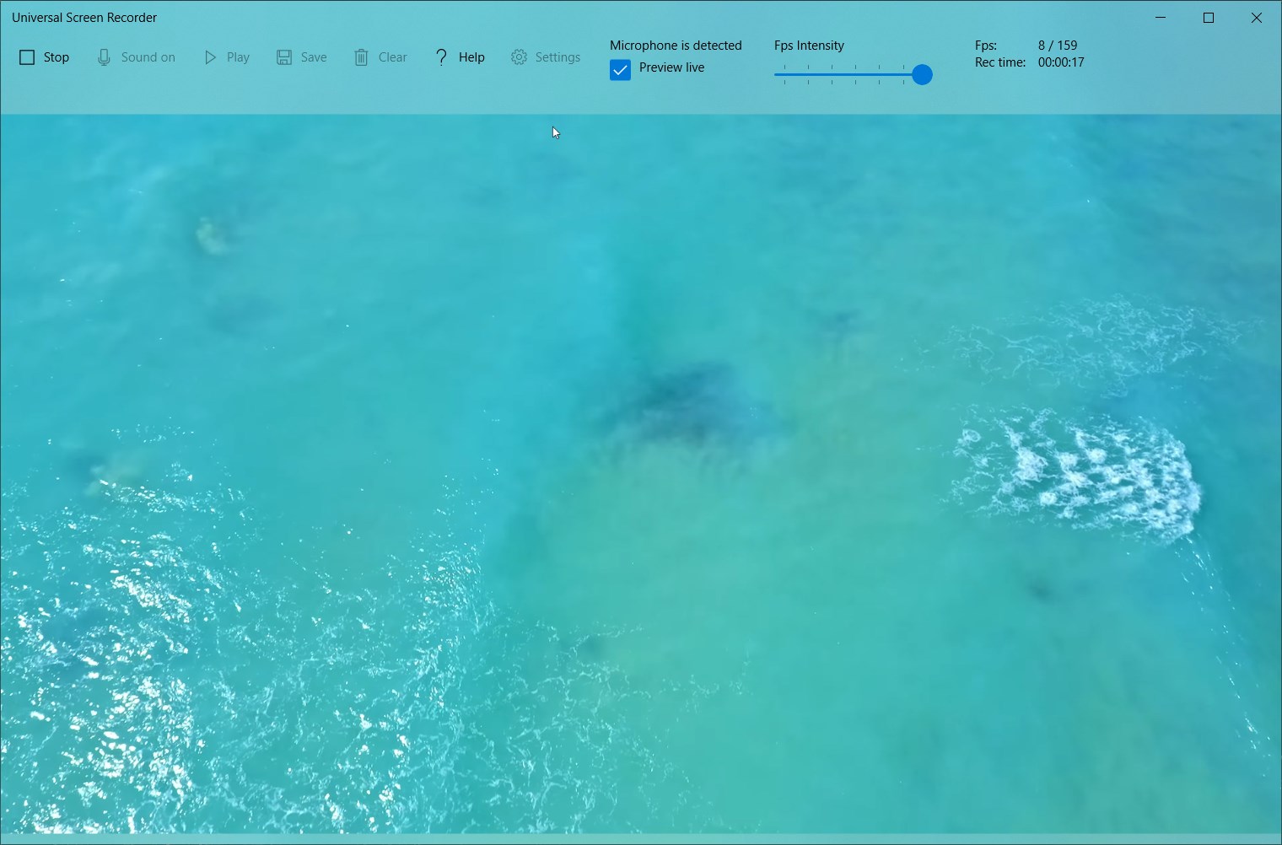Click the Play icon to preview recording
1282x845 pixels.
pos(209,57)
